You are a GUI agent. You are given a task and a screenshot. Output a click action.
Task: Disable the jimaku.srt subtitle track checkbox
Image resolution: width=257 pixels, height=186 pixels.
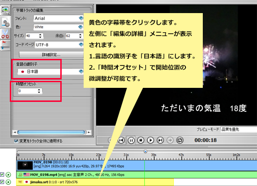pyautogui.click(x=2, y=182)
